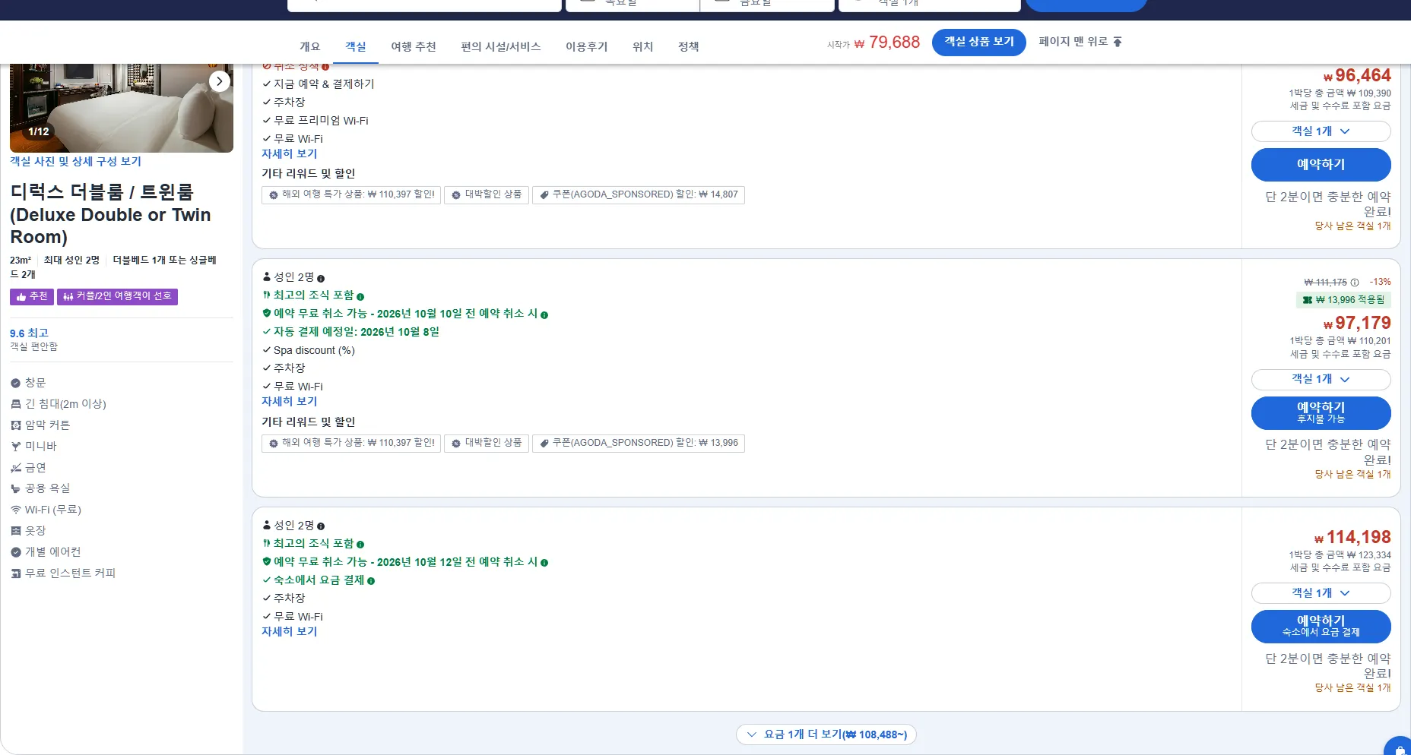Click the 금연 no-smoking icon
Image resolution: width=1411 pixels, height=755 pixels.
16,468
